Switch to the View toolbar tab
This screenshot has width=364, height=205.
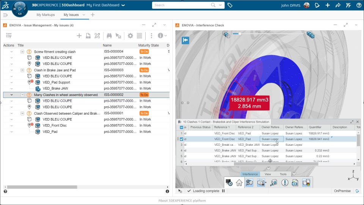268,174
